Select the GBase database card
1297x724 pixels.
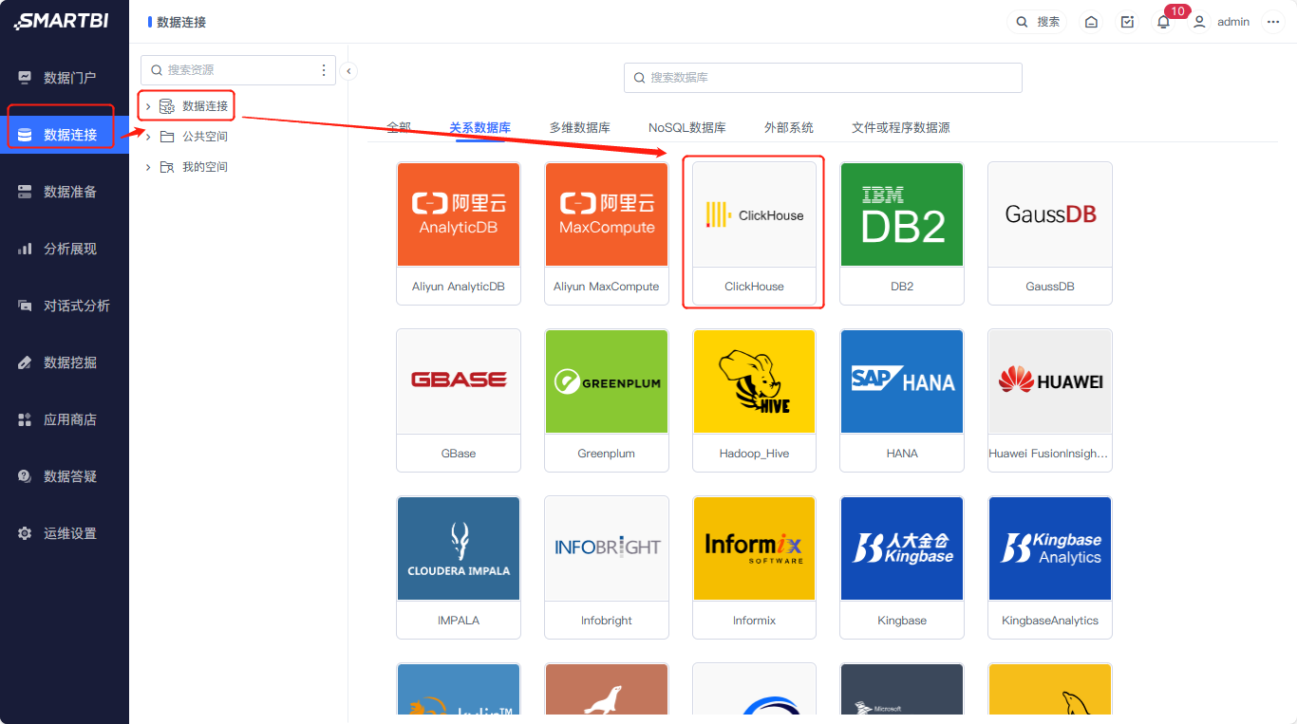(x=459, y=400)
